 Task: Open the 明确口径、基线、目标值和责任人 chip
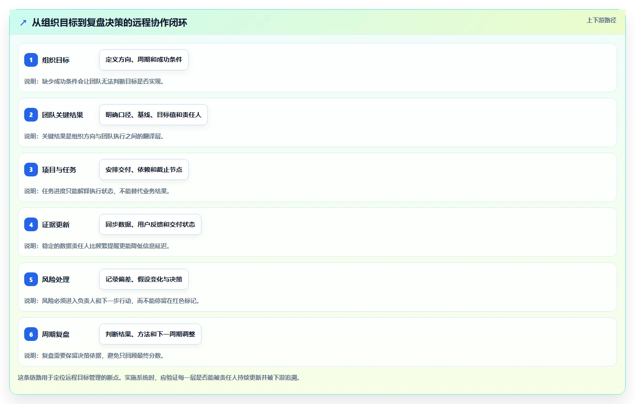point(153,115)
